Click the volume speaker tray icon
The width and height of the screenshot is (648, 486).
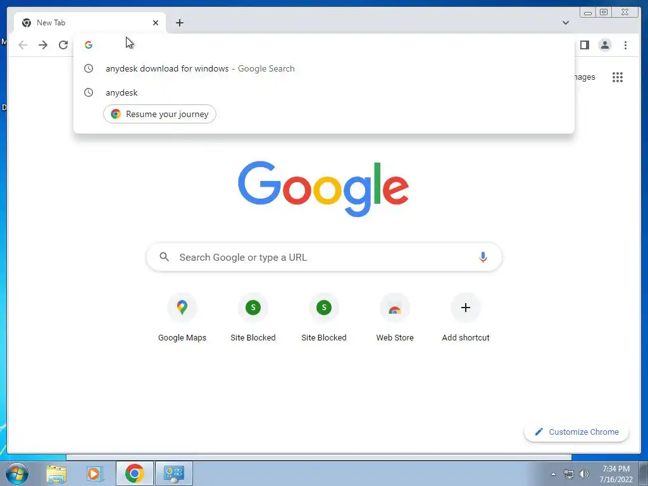[584, 474]
